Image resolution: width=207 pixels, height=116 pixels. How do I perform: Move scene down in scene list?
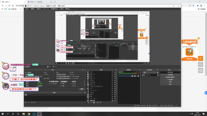(35, 102)
